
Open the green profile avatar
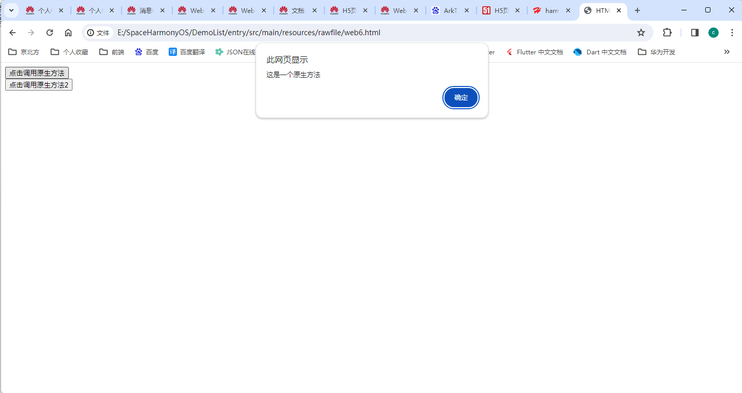click(714, 33)
